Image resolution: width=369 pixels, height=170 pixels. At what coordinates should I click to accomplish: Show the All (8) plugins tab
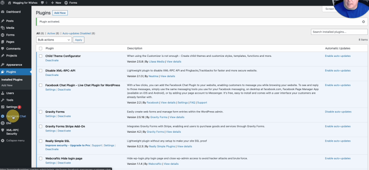(40, 33)
